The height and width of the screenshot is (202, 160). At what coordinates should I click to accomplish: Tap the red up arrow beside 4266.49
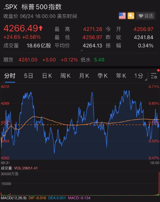click(x=41, y=28)
